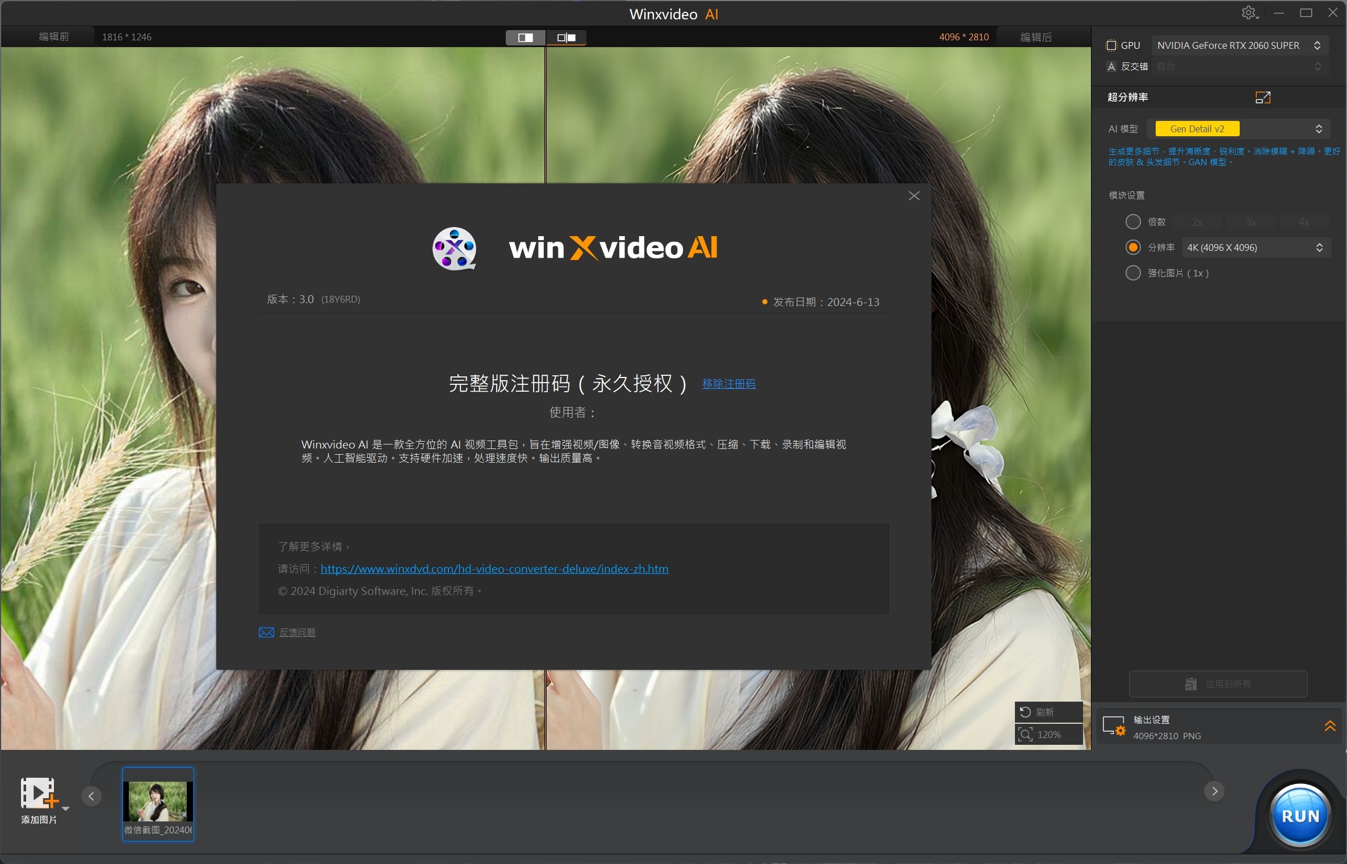Screen dimensions: 1347x864
Task: Click the 超分辨率 section header
Action: point(1128,97)
